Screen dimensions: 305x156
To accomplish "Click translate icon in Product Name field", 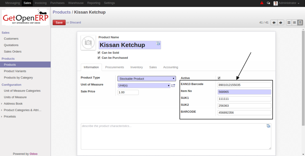I will point(158,44).
